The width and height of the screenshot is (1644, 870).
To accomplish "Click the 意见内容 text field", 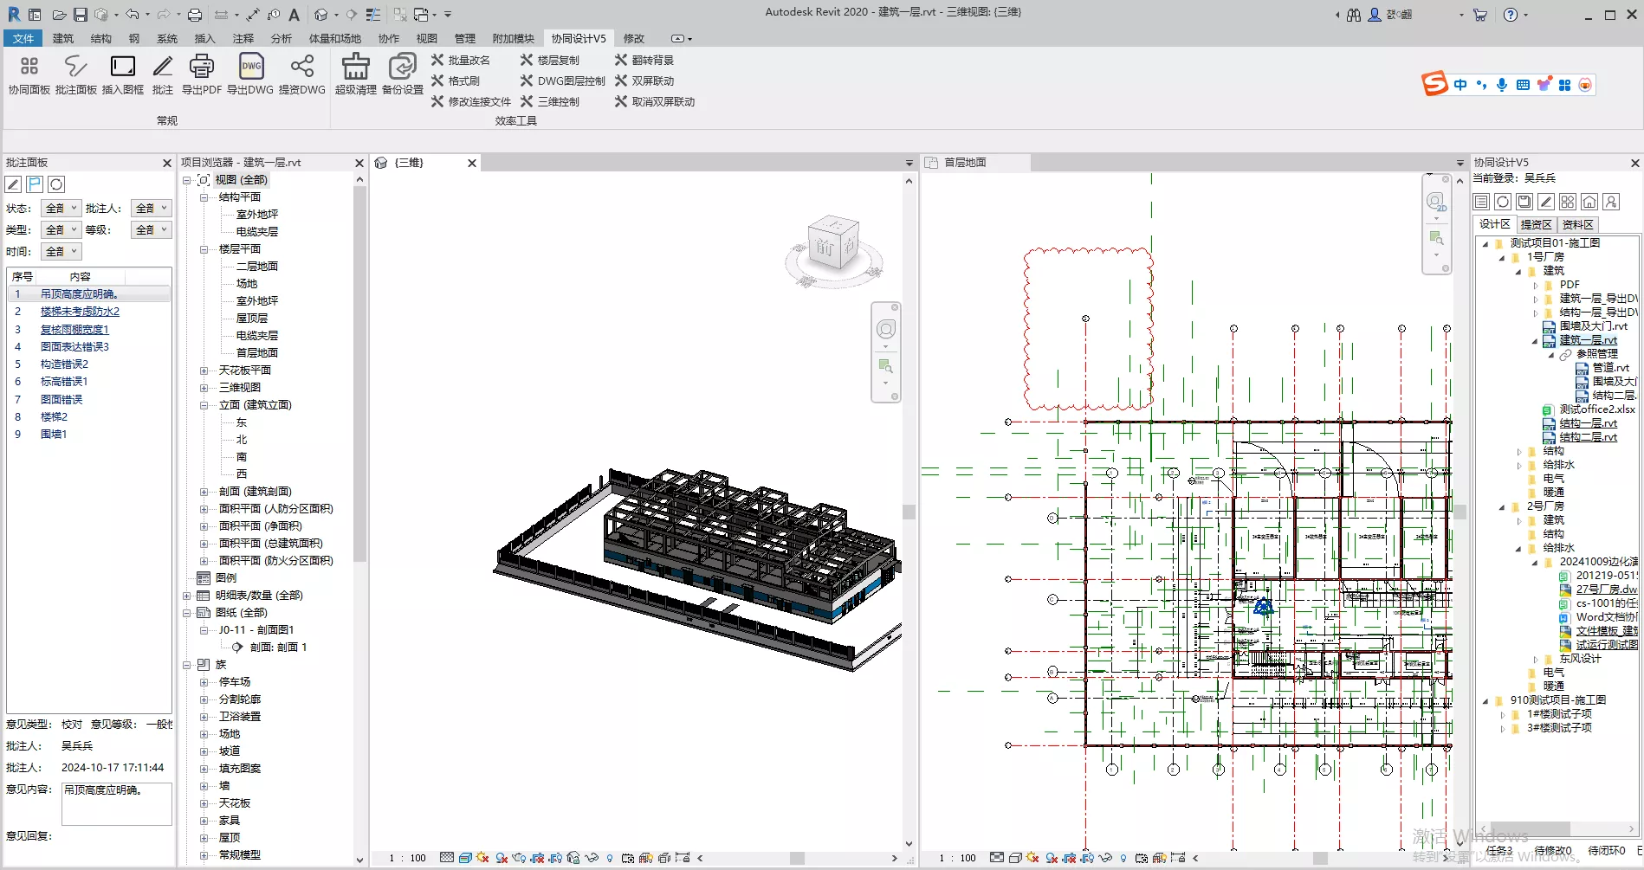I will [117, 803].
